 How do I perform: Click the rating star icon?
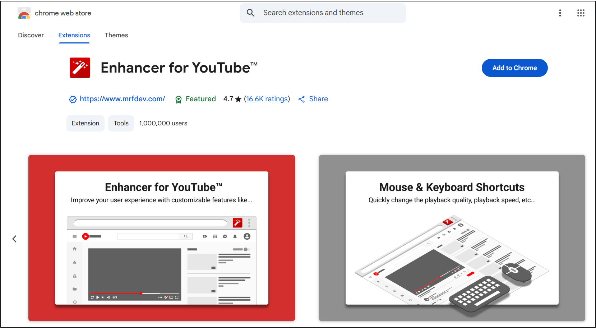coord(238,99)
